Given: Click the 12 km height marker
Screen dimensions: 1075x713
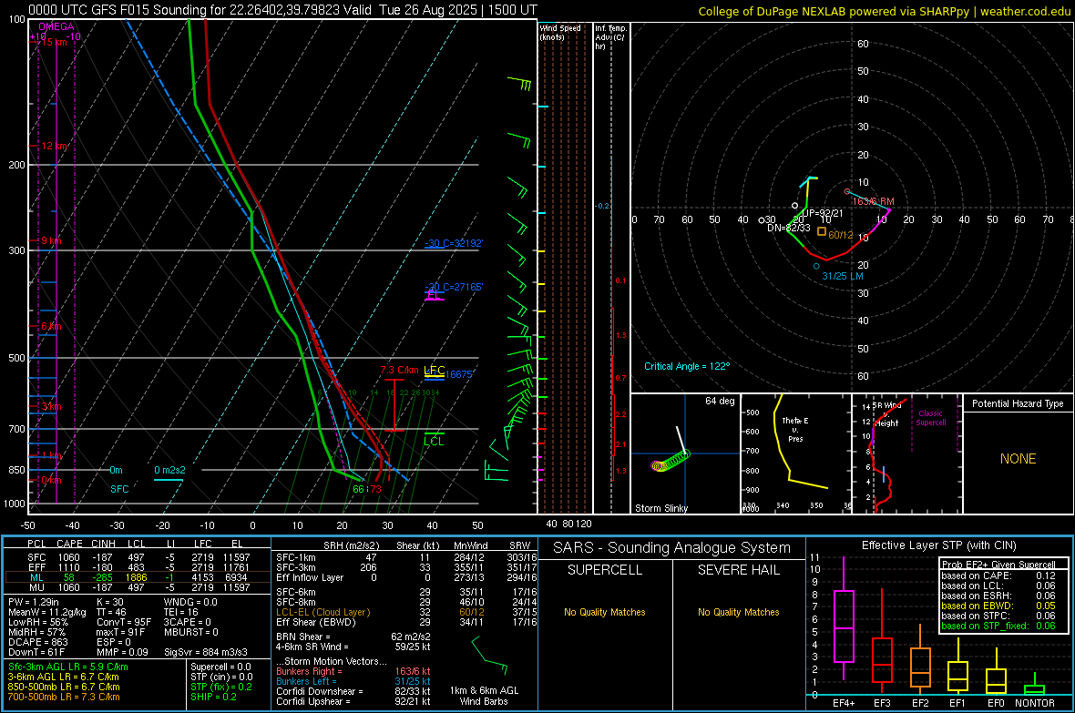Looking at the screenshot, I should point(55,146).
